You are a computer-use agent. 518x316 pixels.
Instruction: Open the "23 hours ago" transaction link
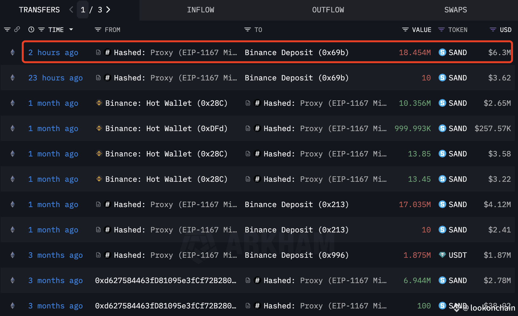[55, 78]
